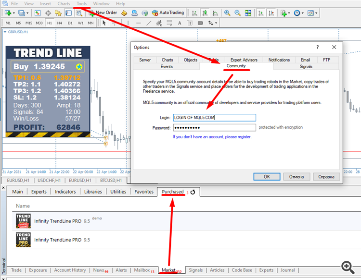This screenshot has height=280, width=361.
Task: Switch to the BTCUSD,H1 chart tab
Action: pyautogui.click(x=111, y=181)
